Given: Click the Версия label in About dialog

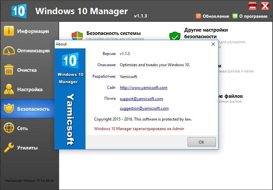Looking at the screenshot, I should click(109, 53).
